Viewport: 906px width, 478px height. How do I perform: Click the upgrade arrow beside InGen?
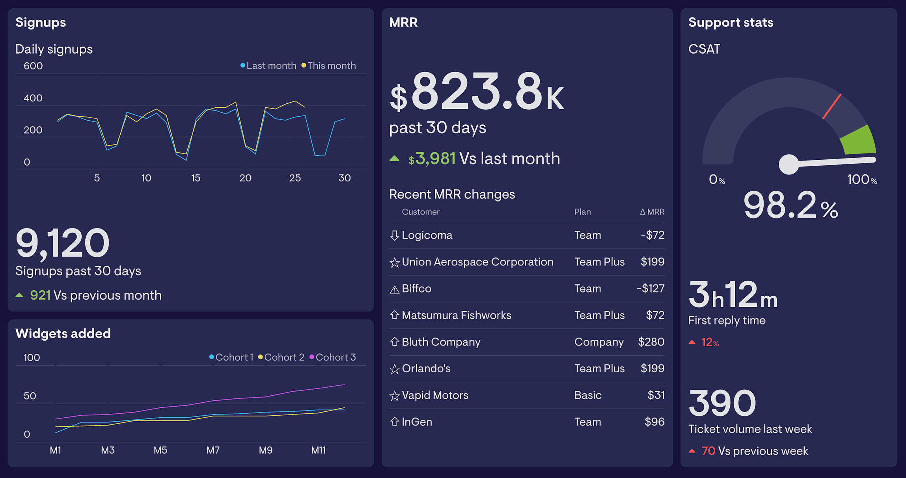coord(394,421)
